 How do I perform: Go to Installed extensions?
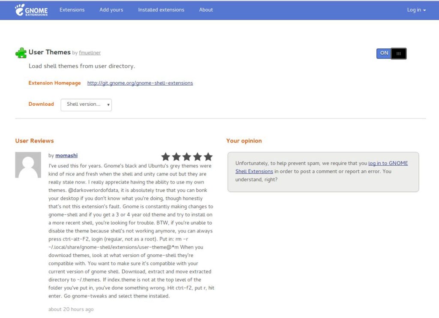(x=161, y=10)
